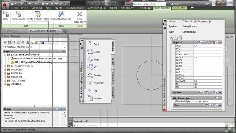236x133 pixels.
Task: Click the delete X icon in Pins header
Action: coord(216,105)
